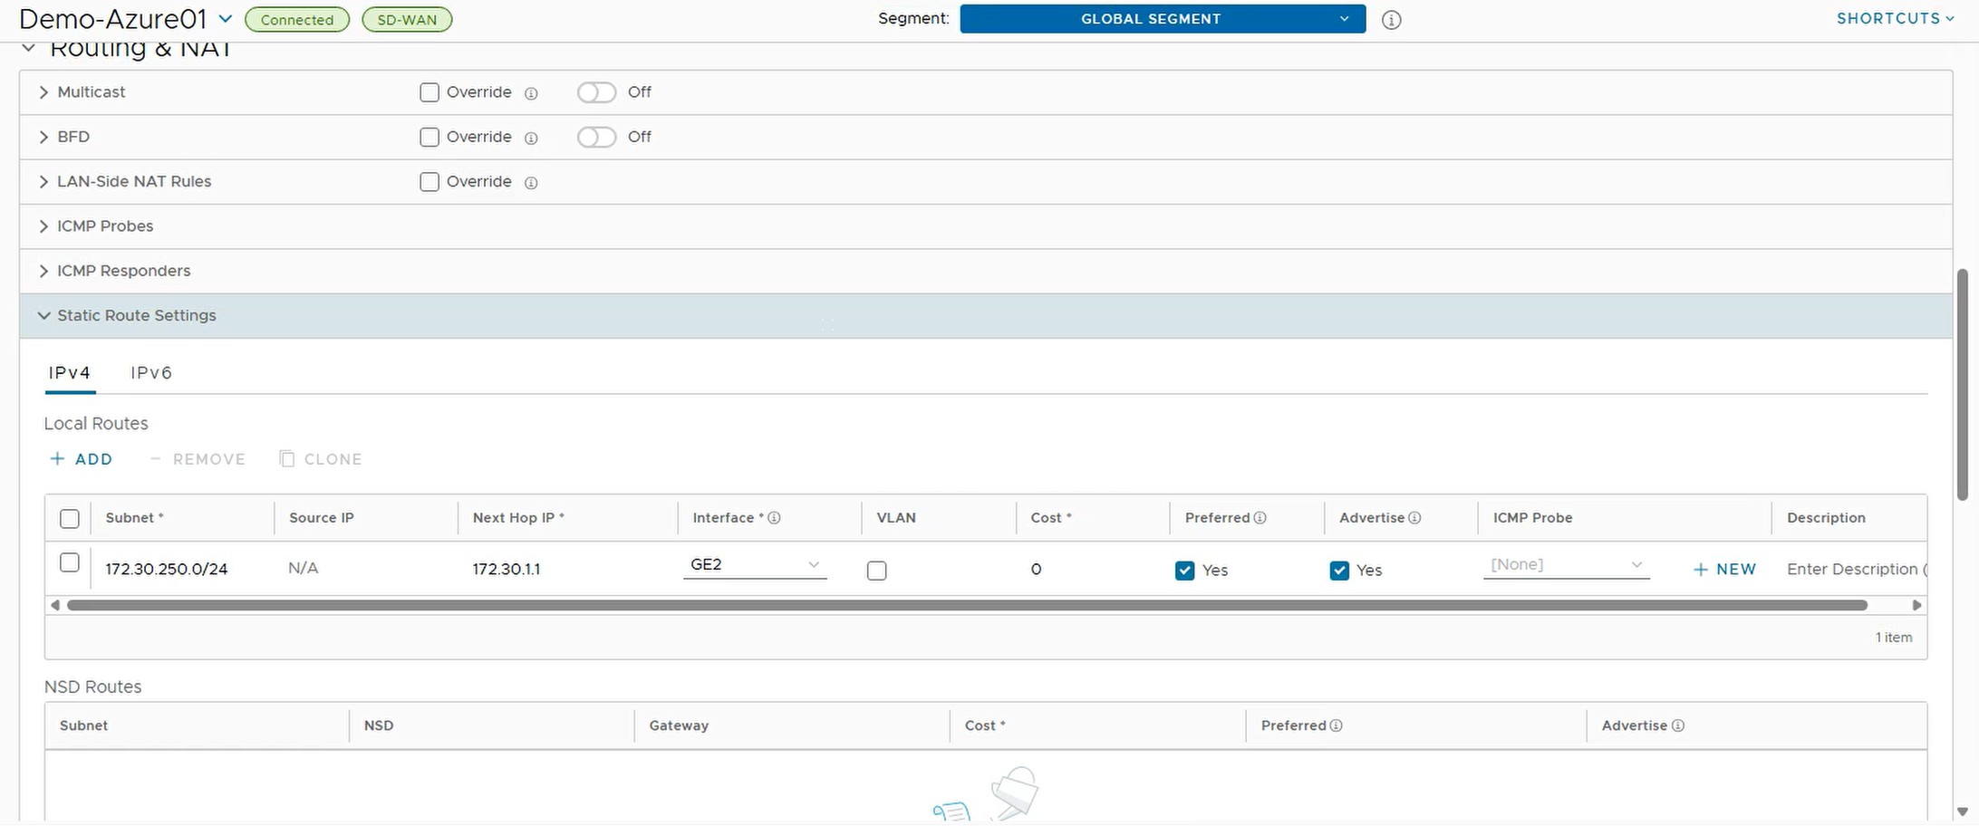Click the page scroll down arrow
The width and height of the screenshot is (1979, 826).
click(1963, 812)
